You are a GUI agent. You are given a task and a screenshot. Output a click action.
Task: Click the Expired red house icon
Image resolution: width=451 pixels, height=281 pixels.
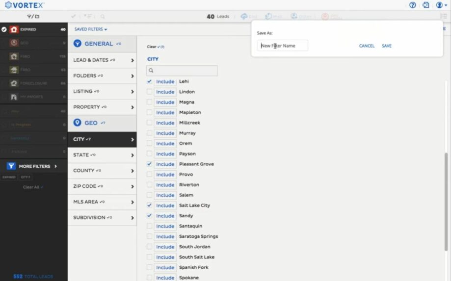tap(14, 29)
